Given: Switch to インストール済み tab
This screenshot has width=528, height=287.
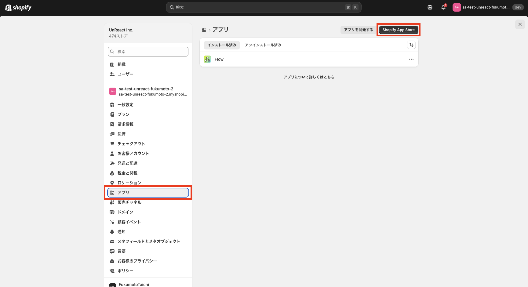Looking at the screenshot, I should click(222, 45).
